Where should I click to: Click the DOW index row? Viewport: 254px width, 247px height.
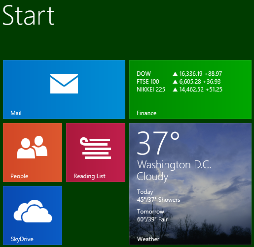tap(180, 74)
